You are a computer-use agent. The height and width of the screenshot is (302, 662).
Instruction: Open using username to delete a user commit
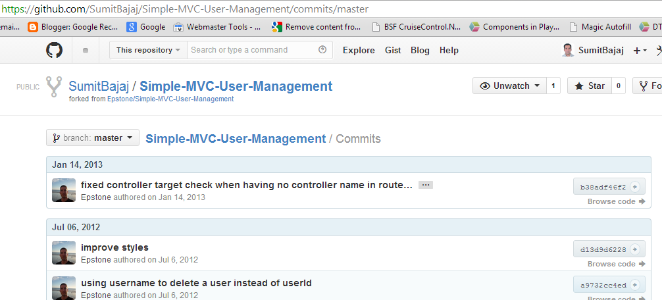(x=196, y=283)
